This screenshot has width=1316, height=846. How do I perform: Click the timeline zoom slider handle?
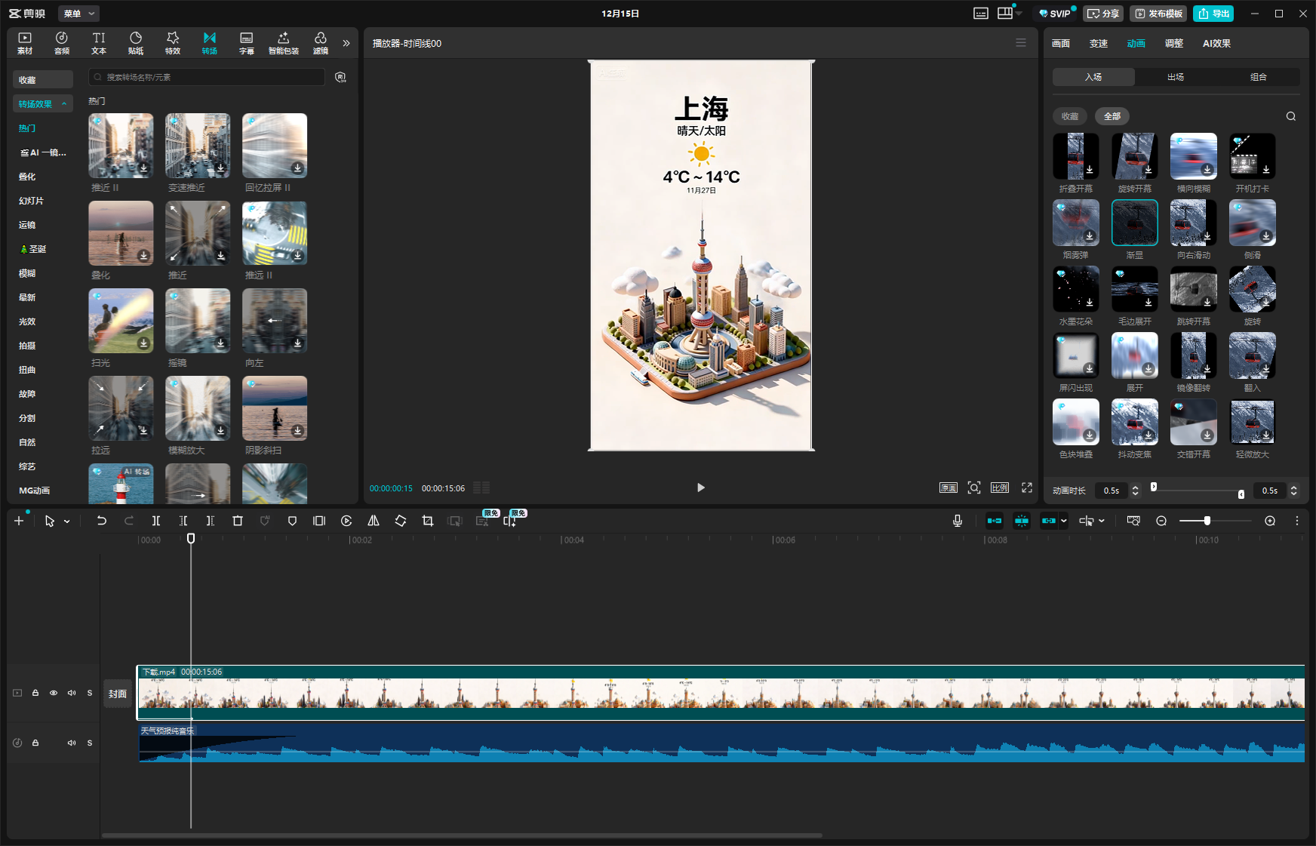1207,521
